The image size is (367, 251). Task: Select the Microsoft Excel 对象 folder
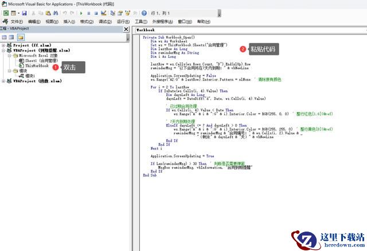click(x=38, y=55)
